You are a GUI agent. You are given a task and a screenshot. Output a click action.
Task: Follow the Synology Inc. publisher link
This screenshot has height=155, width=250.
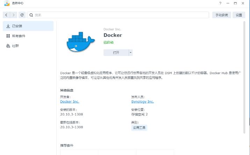click(143, 101)
